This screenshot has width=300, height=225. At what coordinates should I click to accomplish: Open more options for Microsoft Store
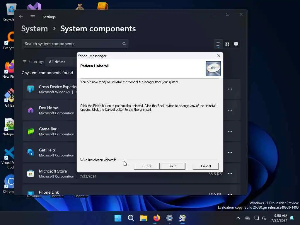(230, 173)
